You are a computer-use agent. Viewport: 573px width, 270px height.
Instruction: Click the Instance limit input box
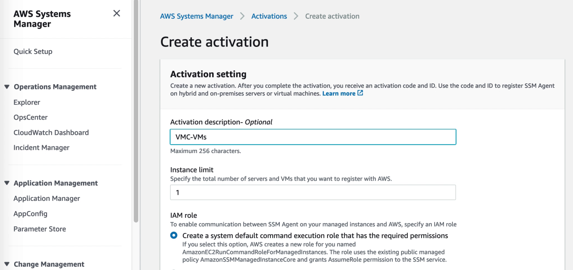coord(313,192)
